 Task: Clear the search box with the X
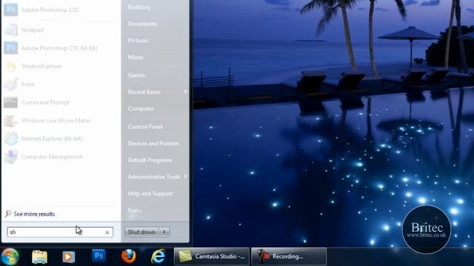[x=107, y=232]
